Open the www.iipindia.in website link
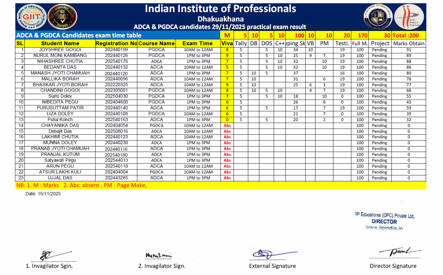Image resolution: width=443 pixels, height=275 pixels. (384, 228)
